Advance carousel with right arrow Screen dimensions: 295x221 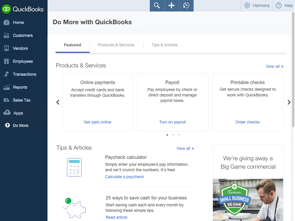pos(289,102)
